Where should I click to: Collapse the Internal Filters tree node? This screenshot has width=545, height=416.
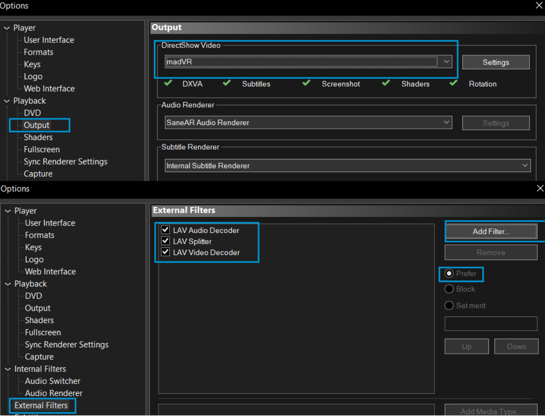click(x=8, y=369)
